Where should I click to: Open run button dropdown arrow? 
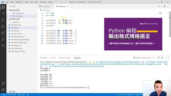coord(161,6)
